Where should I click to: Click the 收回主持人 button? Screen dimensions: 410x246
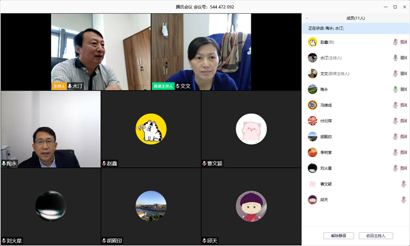point(376,235)
